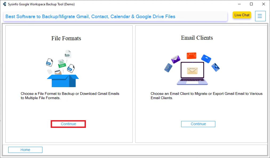Click the MBOX envelope icon in illustration

[58, 72]
